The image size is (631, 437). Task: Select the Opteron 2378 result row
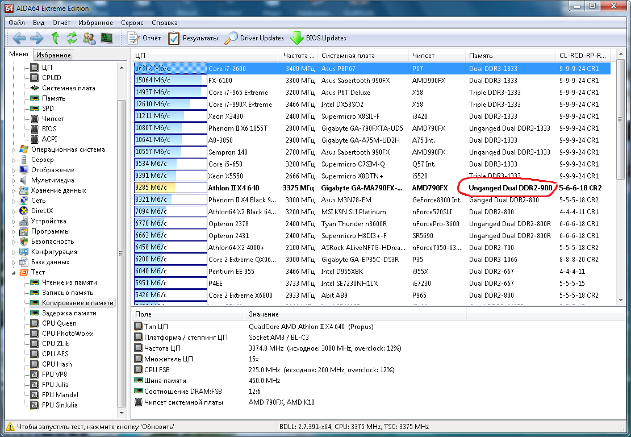pos(372,223)
